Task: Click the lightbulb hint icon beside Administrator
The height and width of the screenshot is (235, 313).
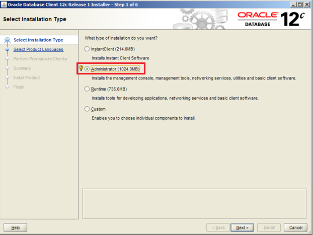Action: tap(81, 68)
